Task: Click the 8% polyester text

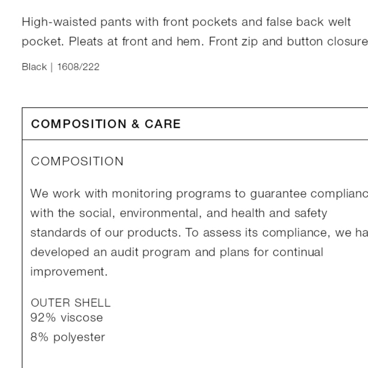Action: point(68,337)
